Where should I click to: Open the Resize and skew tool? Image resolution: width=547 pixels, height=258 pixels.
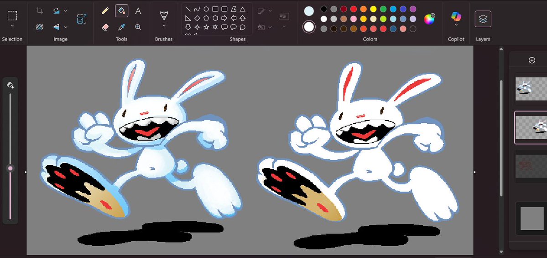pos(82,19)
